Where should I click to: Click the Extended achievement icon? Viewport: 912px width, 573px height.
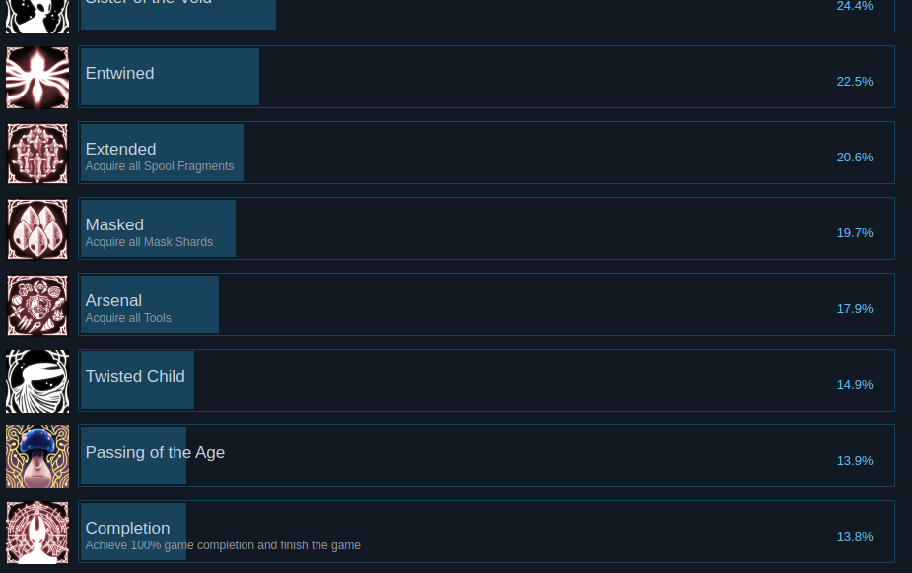tap(37, 154)
